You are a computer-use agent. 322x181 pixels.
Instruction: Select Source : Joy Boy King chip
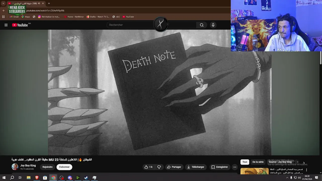pos(280,162)
